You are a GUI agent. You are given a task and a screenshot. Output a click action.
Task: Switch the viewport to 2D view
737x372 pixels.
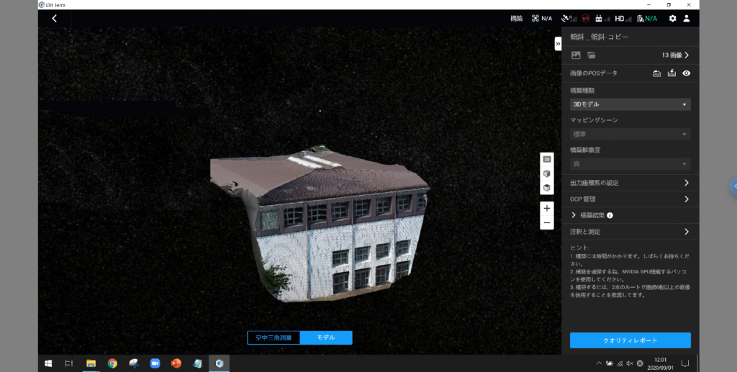click(547, 159)
